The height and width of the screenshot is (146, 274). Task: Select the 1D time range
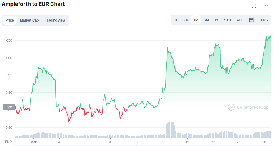pyautogui.click(x=176, y=20)
